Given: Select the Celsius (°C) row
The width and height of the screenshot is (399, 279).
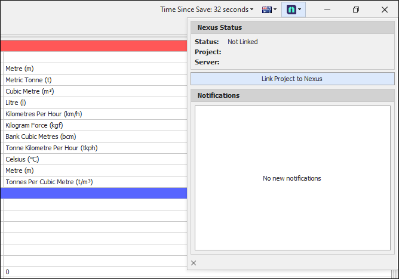Looking at the screenshot, I should pos(22,159).
